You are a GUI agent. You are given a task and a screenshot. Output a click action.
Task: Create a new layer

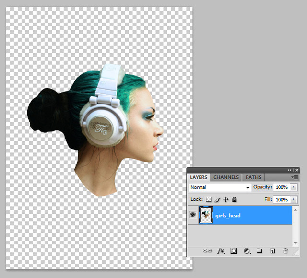click(x=272, y=251)
